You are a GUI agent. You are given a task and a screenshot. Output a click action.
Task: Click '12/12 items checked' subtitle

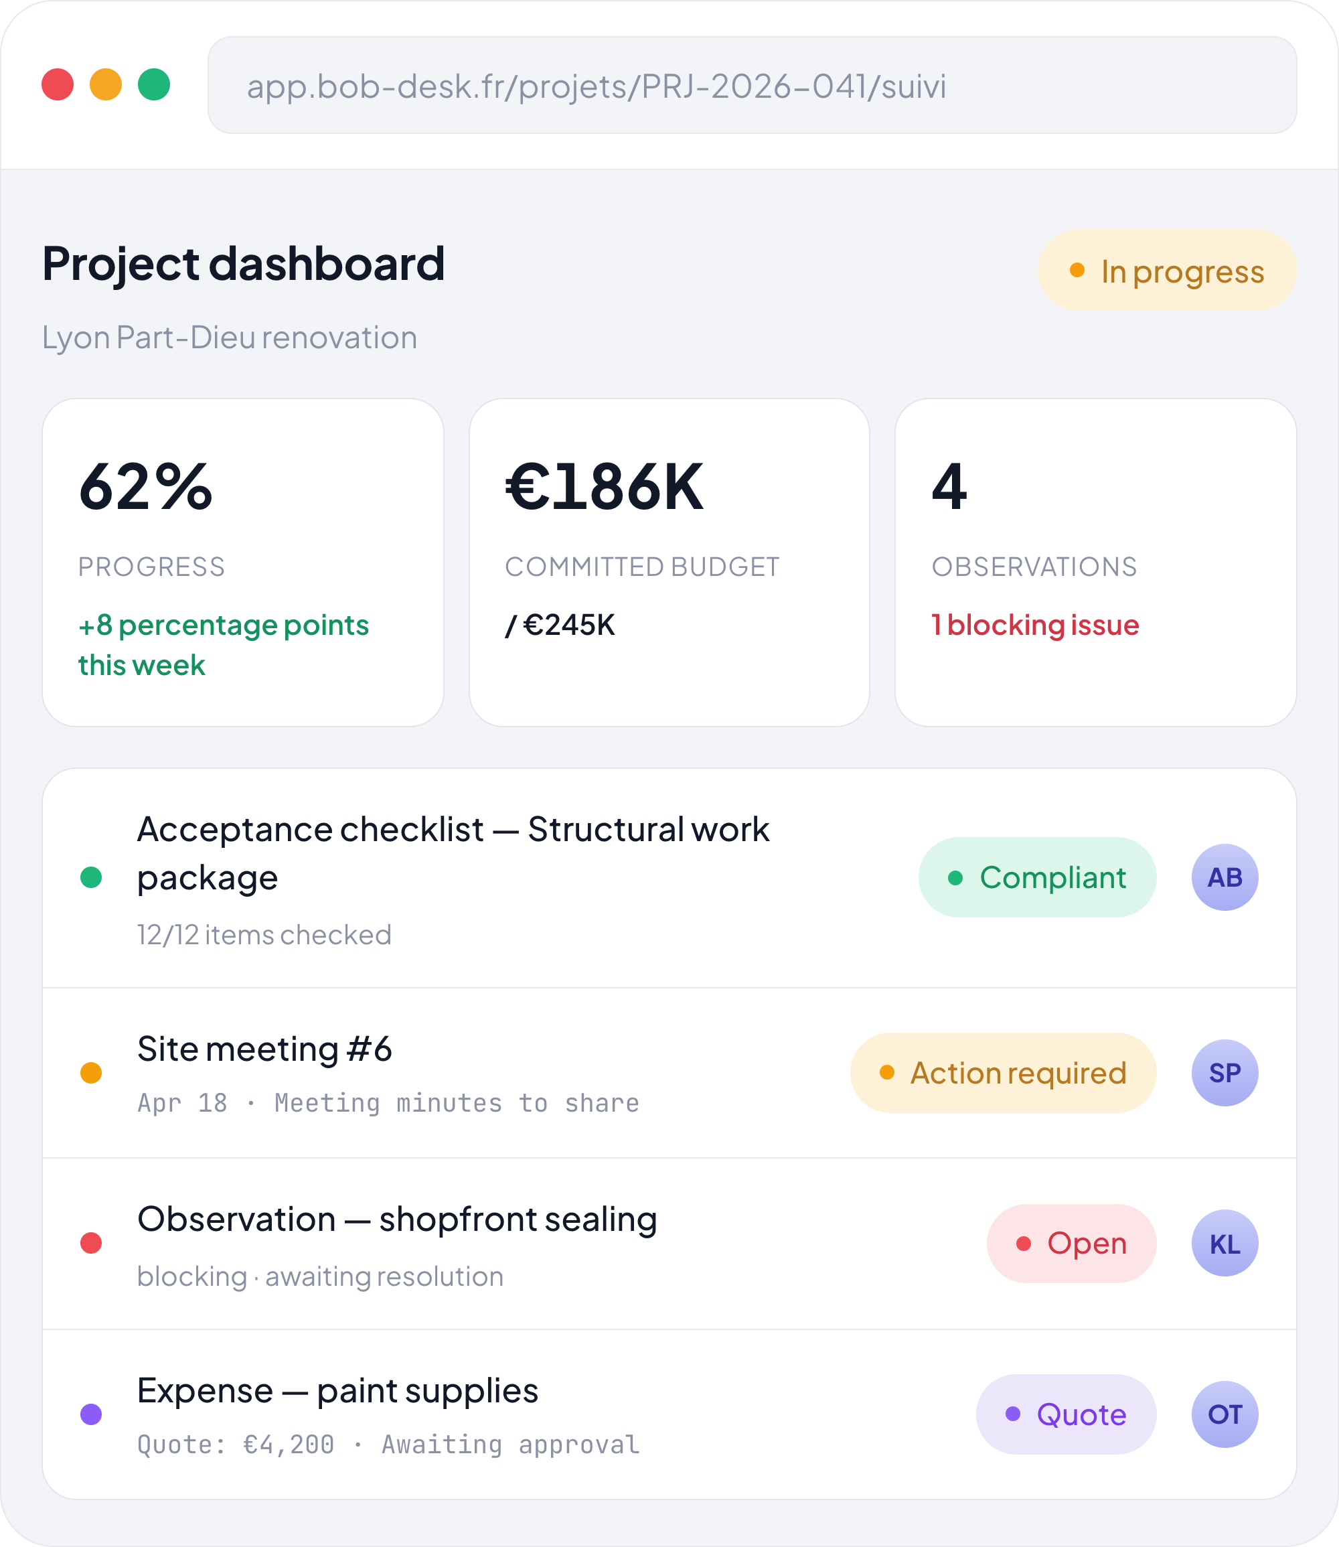(264, 935)
